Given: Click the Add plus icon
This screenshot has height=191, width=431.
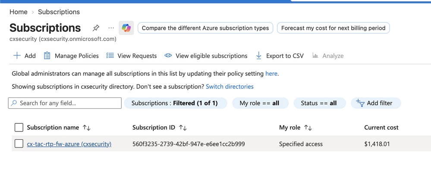Looking at the screenshot, I should click(17, 56).
